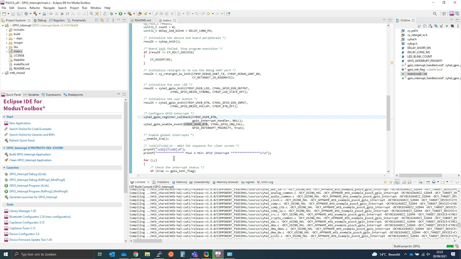
Task: Toggle Hide Static Members in Outline
Action: [441, 26]
